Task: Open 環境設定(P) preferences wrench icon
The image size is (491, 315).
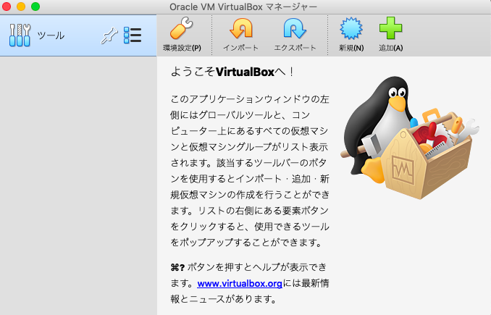Action: (x=182, y=28)
